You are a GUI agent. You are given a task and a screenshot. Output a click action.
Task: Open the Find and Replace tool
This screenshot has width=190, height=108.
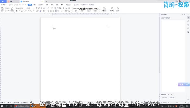(112, 9)
